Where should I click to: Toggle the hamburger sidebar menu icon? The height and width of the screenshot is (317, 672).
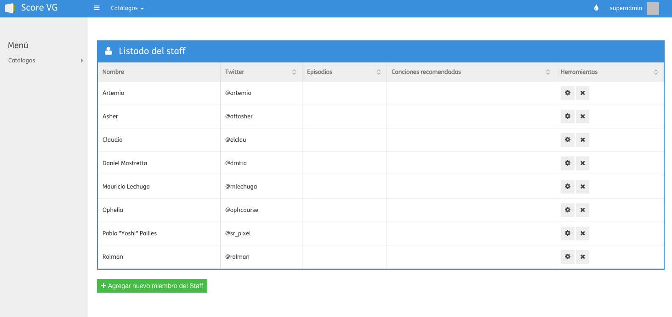tap(97, 8)
